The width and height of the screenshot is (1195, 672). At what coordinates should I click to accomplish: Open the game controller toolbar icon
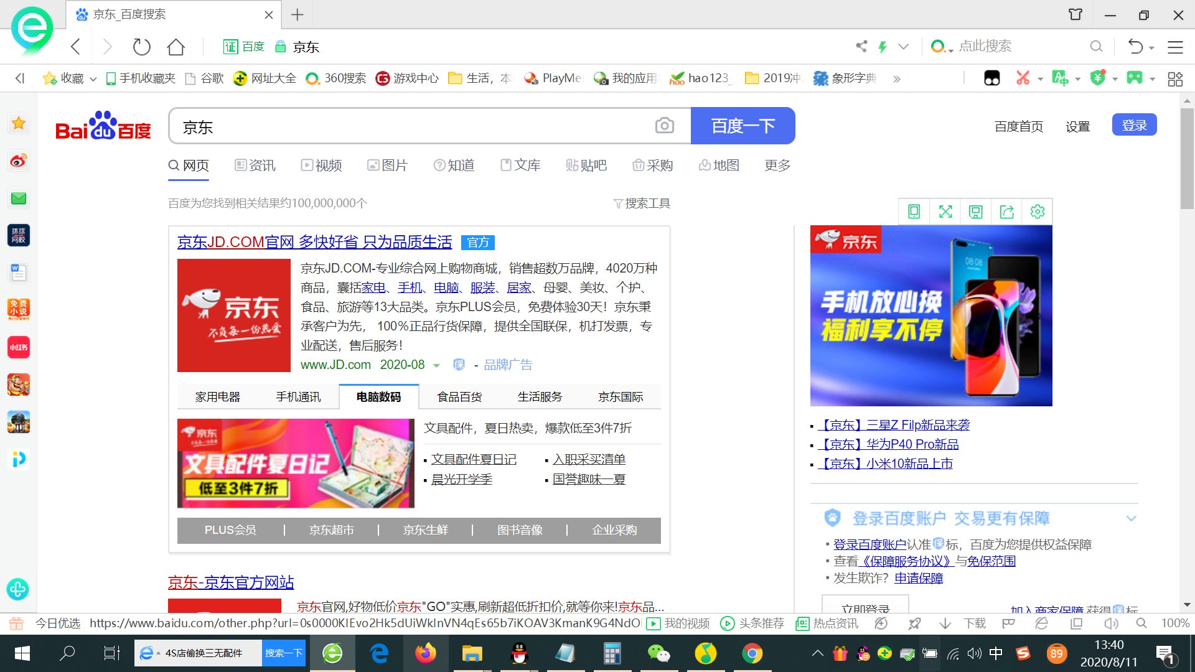point(1135,78)
